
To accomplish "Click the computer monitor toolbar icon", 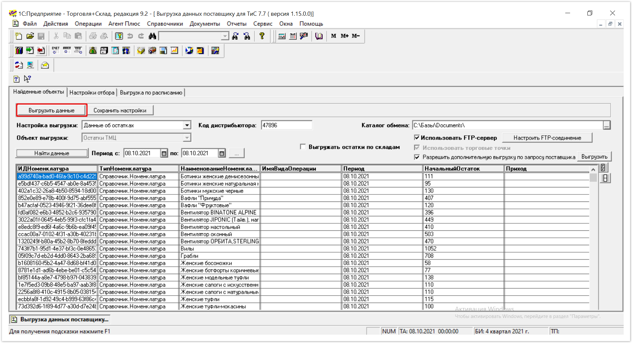I will click(30, 65).
